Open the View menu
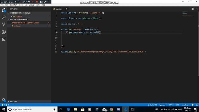This screenshot has width=199, height=112. click(21, 5)
